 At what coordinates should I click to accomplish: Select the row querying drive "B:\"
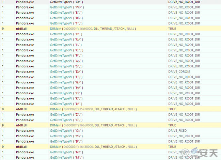pyautogui.click(x=66, y=141)
